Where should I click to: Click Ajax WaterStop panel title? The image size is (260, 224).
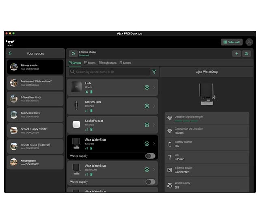[x=207, y=72]
